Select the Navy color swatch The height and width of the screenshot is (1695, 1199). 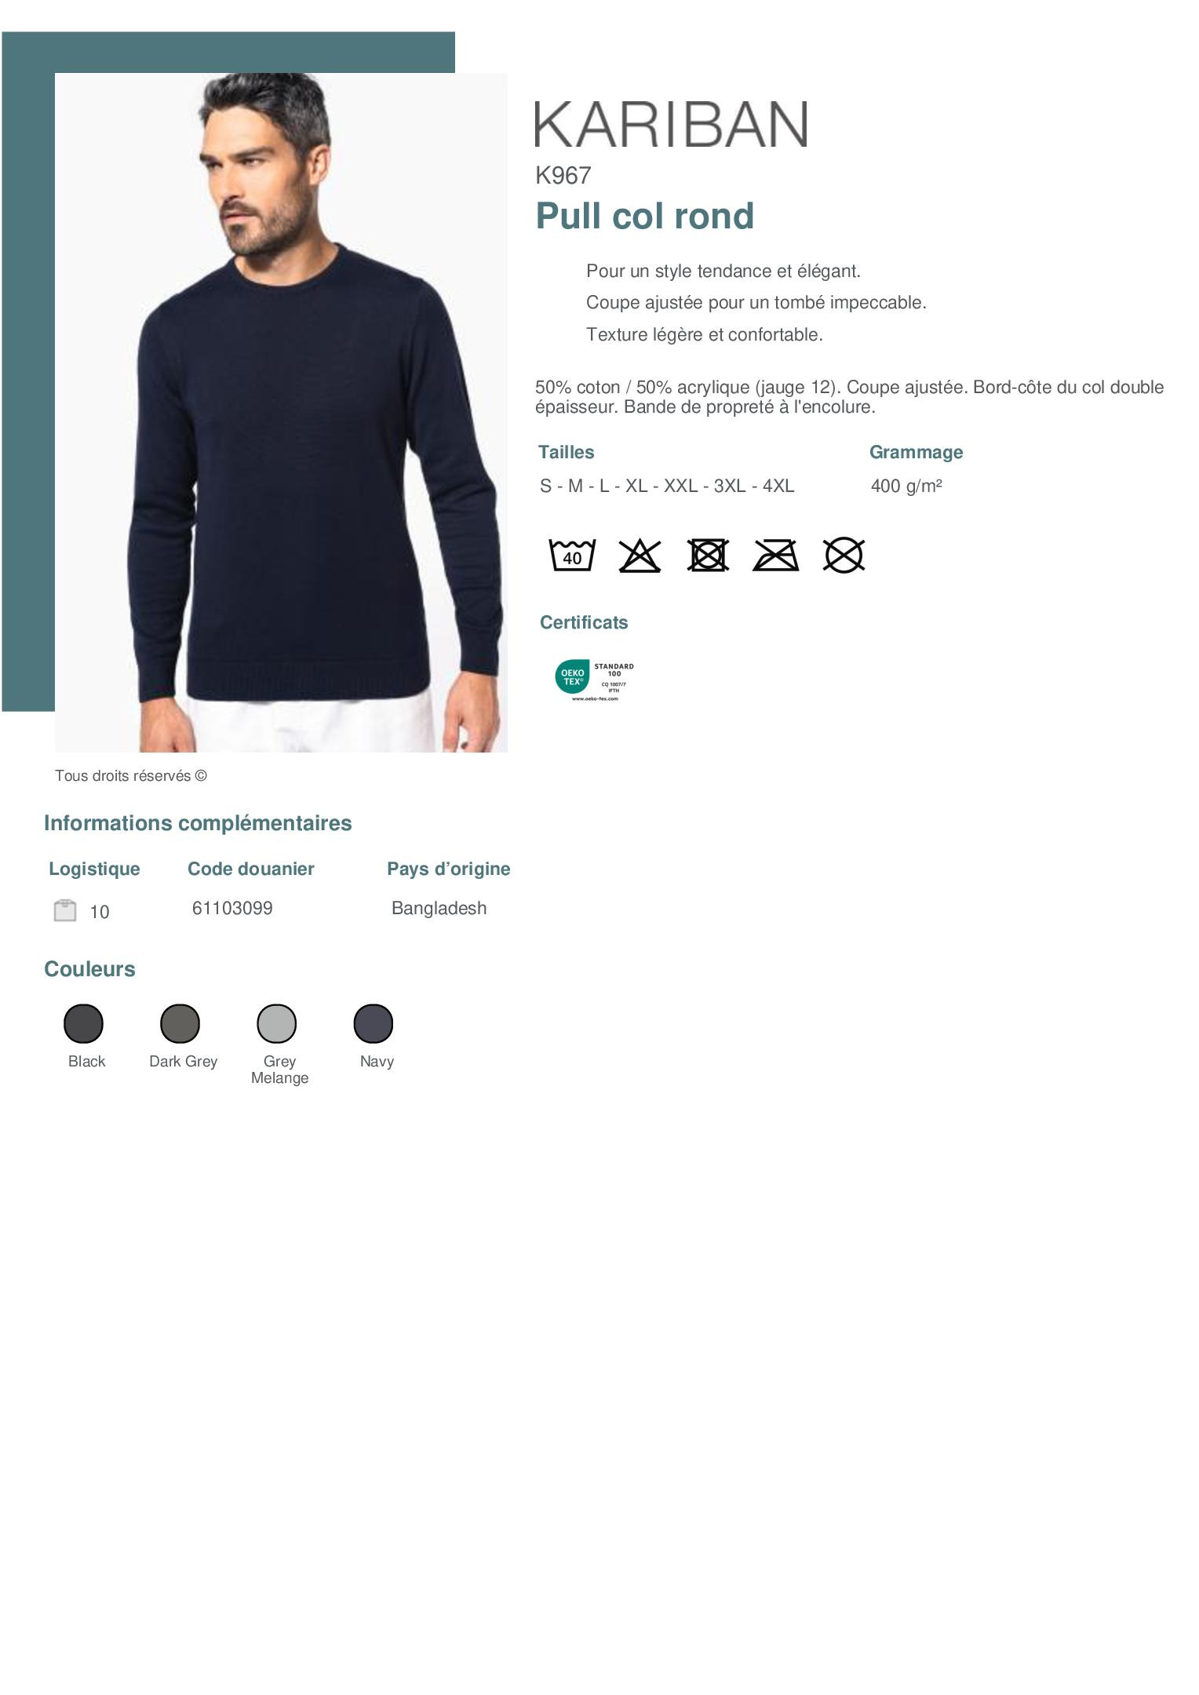(x=374, y=1023)
